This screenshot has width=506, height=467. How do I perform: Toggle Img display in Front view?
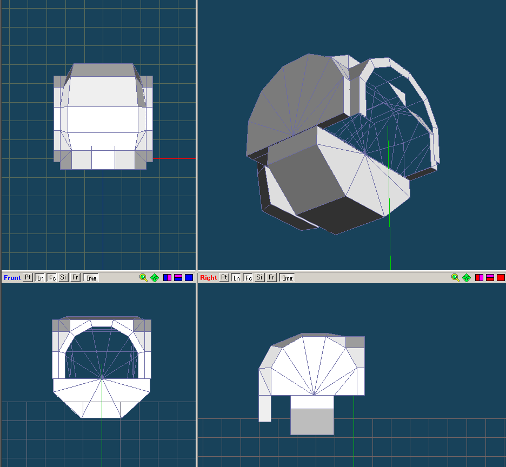coord(91,278)
